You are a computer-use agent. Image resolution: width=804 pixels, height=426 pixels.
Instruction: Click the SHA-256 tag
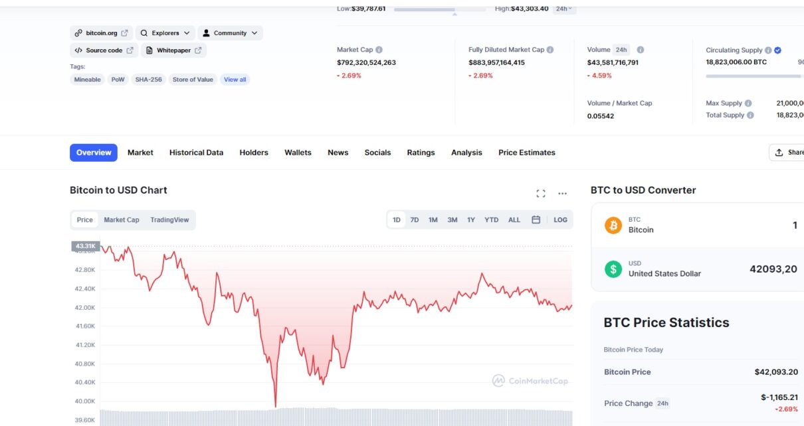[148, 80]
